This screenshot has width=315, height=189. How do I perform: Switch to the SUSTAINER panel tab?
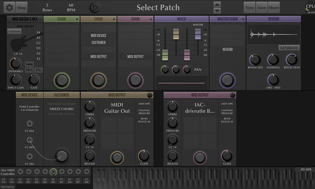click(x=62, y=95)
